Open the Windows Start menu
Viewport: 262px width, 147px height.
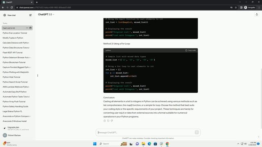(95, 144)
